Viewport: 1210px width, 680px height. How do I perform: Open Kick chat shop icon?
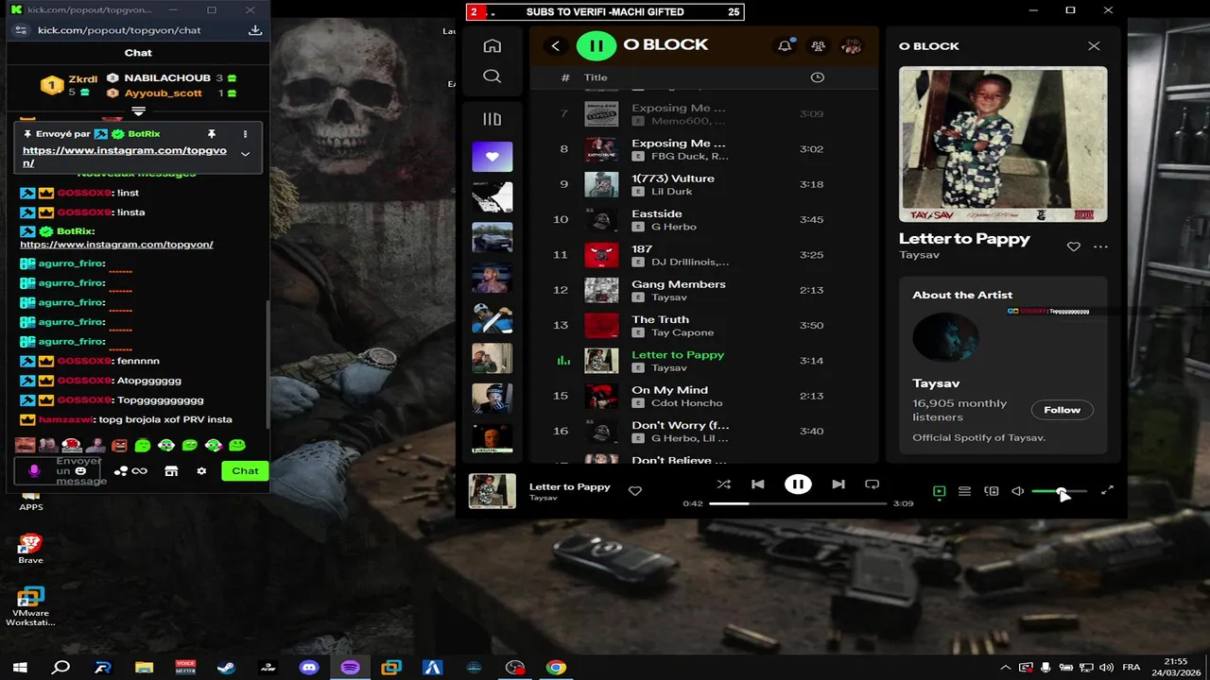pyautogui.click(x=171, y=470)
